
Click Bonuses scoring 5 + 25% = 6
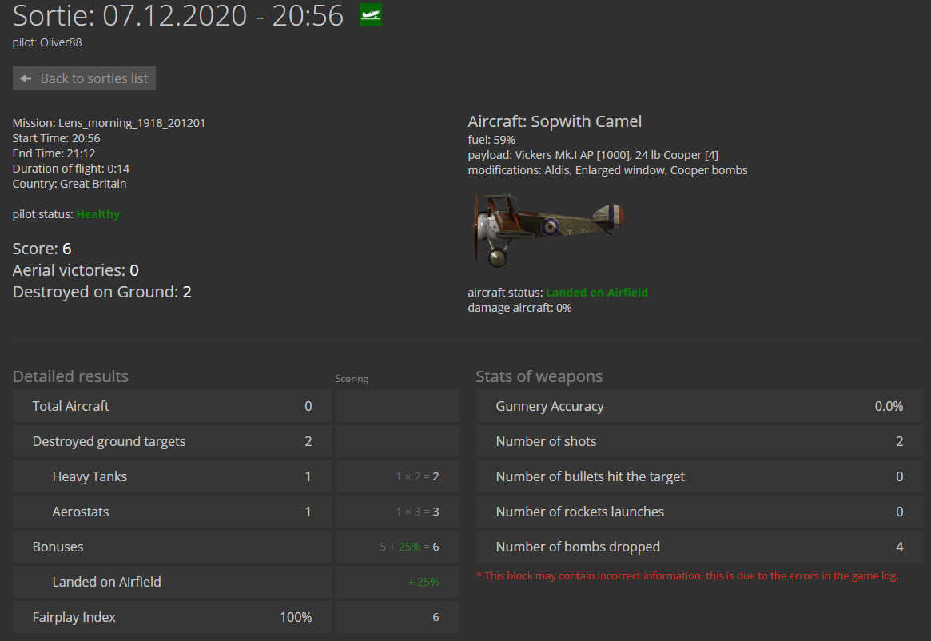[410, 547]
